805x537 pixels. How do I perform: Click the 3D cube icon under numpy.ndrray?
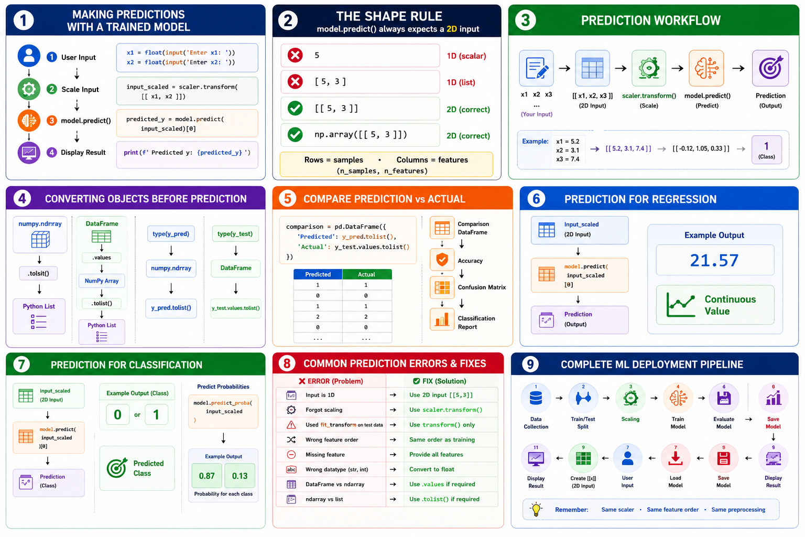pyautogui.click(x=40, y=240)
